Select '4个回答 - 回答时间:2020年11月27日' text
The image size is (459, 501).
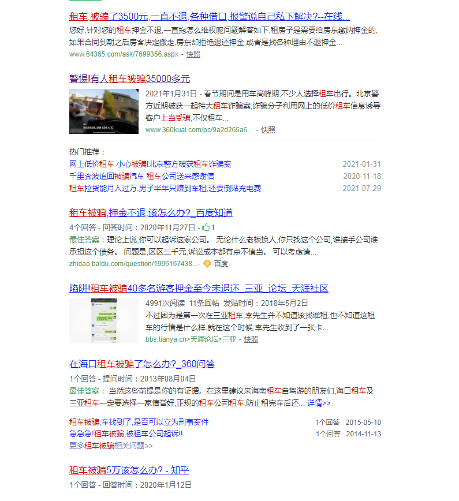[132, 227]
